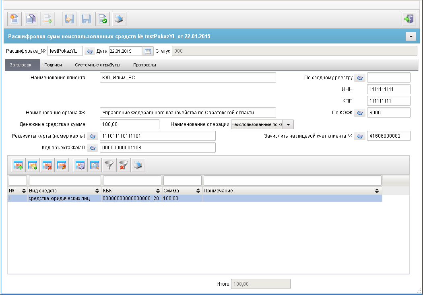This screenshot has height=295, width=423.
Task: Open lookup for По КОФК field
Action: coord(359,113)
